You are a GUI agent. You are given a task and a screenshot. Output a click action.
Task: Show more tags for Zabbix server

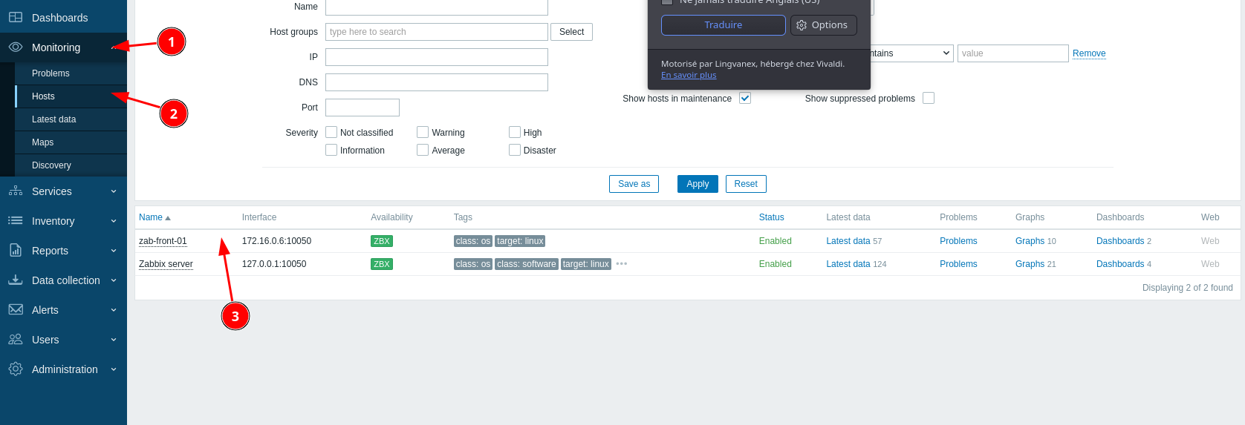(622, 263)
